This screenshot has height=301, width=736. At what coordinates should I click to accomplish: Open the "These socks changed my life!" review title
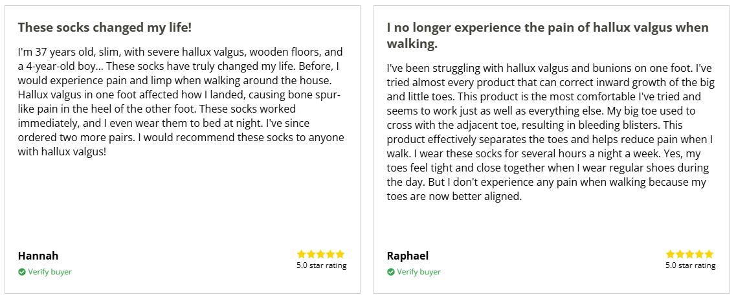click(x=104, y=27)
